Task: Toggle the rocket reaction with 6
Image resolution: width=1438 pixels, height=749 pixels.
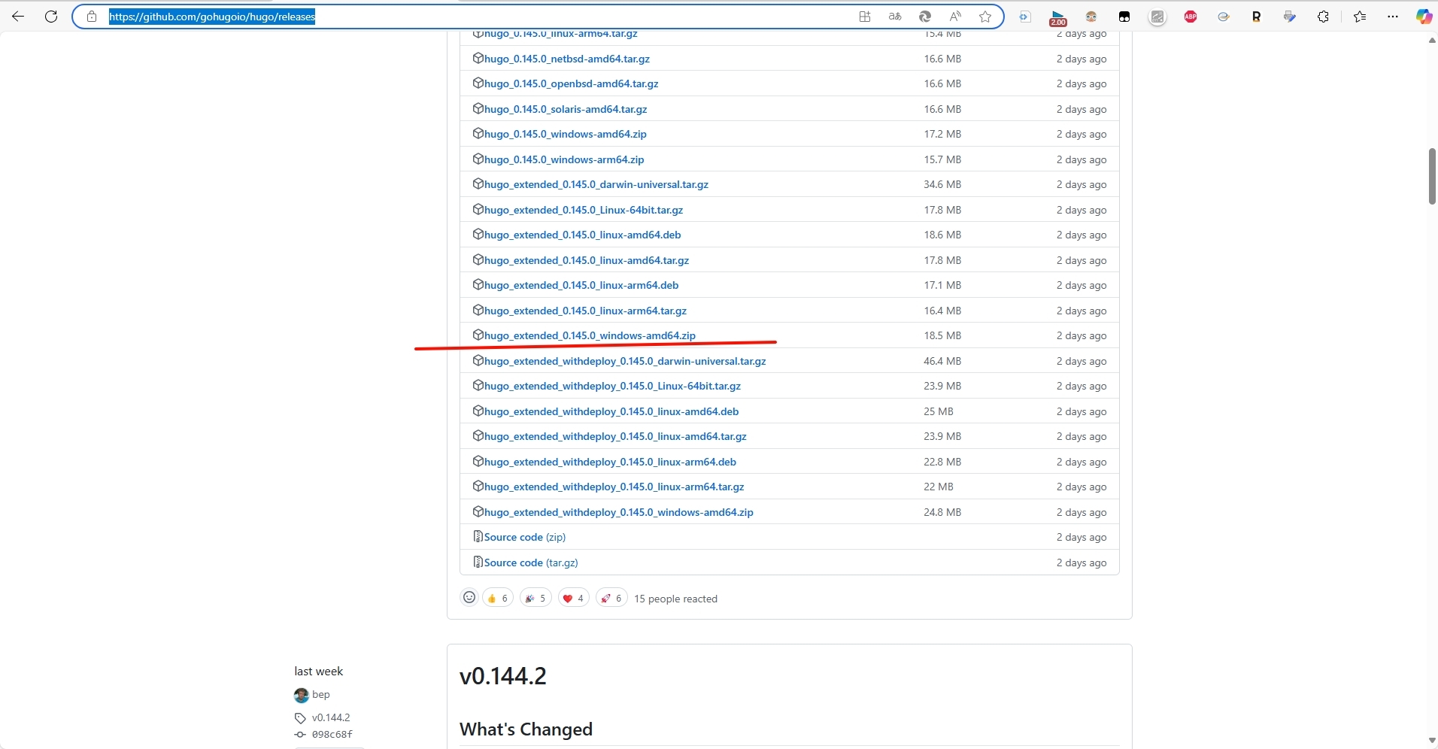Action: [611, 599]
